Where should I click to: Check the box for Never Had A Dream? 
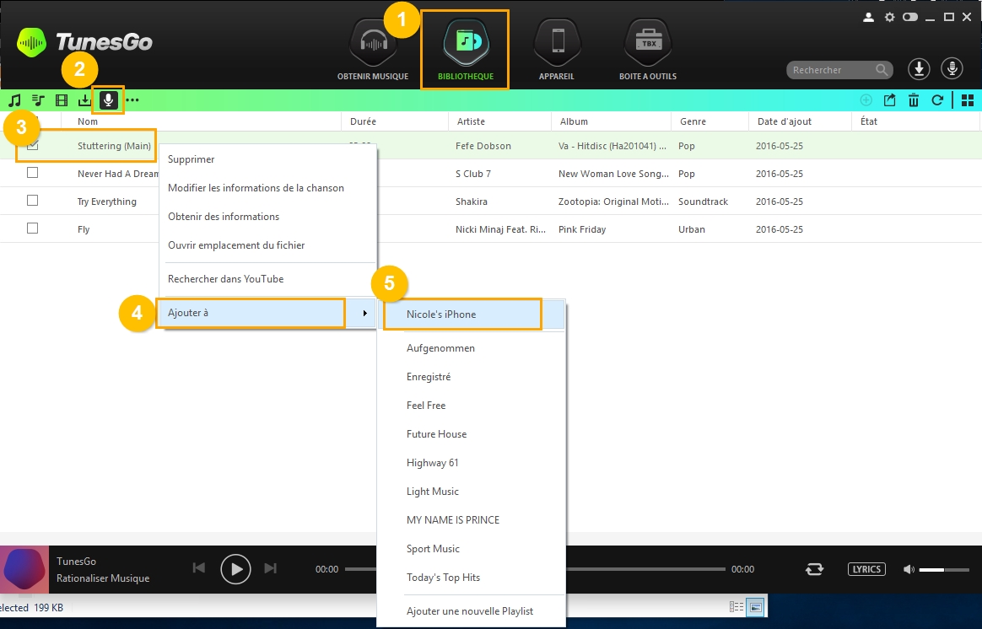coord(33,173)
